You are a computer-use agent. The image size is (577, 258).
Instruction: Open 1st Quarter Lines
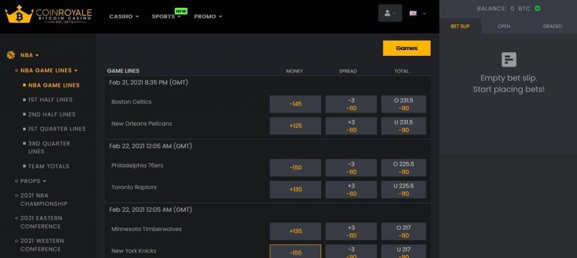coord(57,129)
